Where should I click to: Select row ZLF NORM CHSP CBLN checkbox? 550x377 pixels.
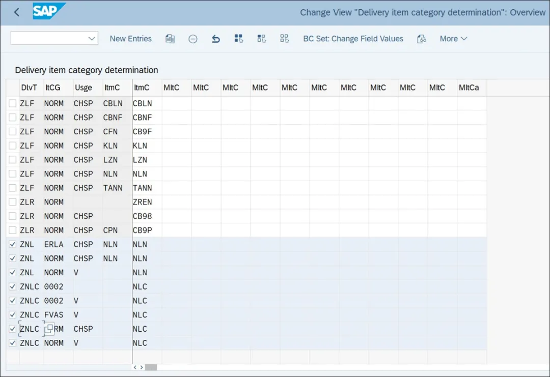pos(13,103)
